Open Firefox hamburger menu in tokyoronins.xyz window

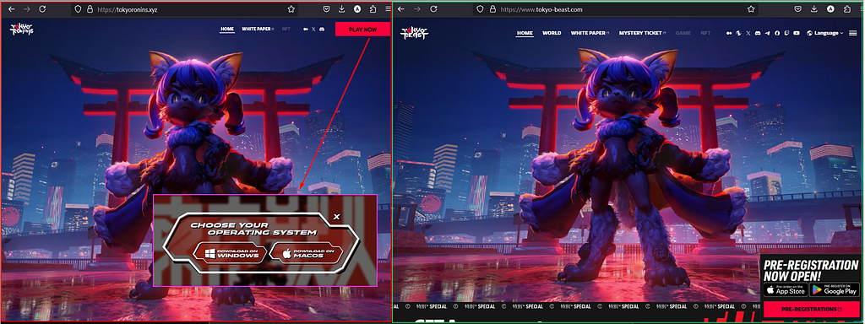click(388, 9)
